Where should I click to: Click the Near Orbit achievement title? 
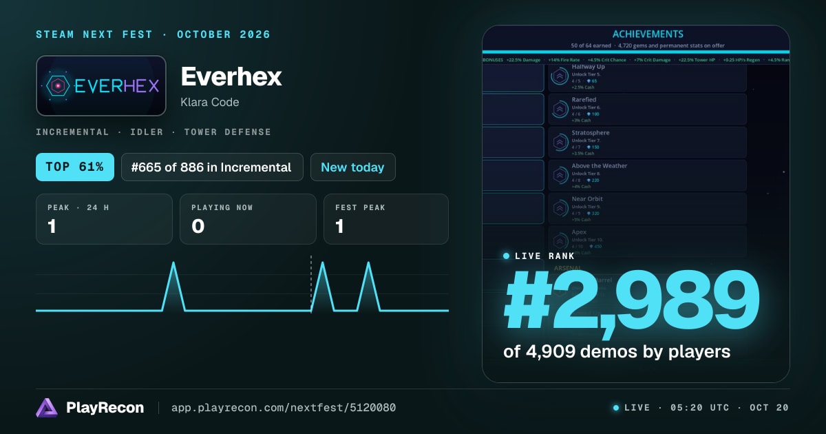click(587, 199)
